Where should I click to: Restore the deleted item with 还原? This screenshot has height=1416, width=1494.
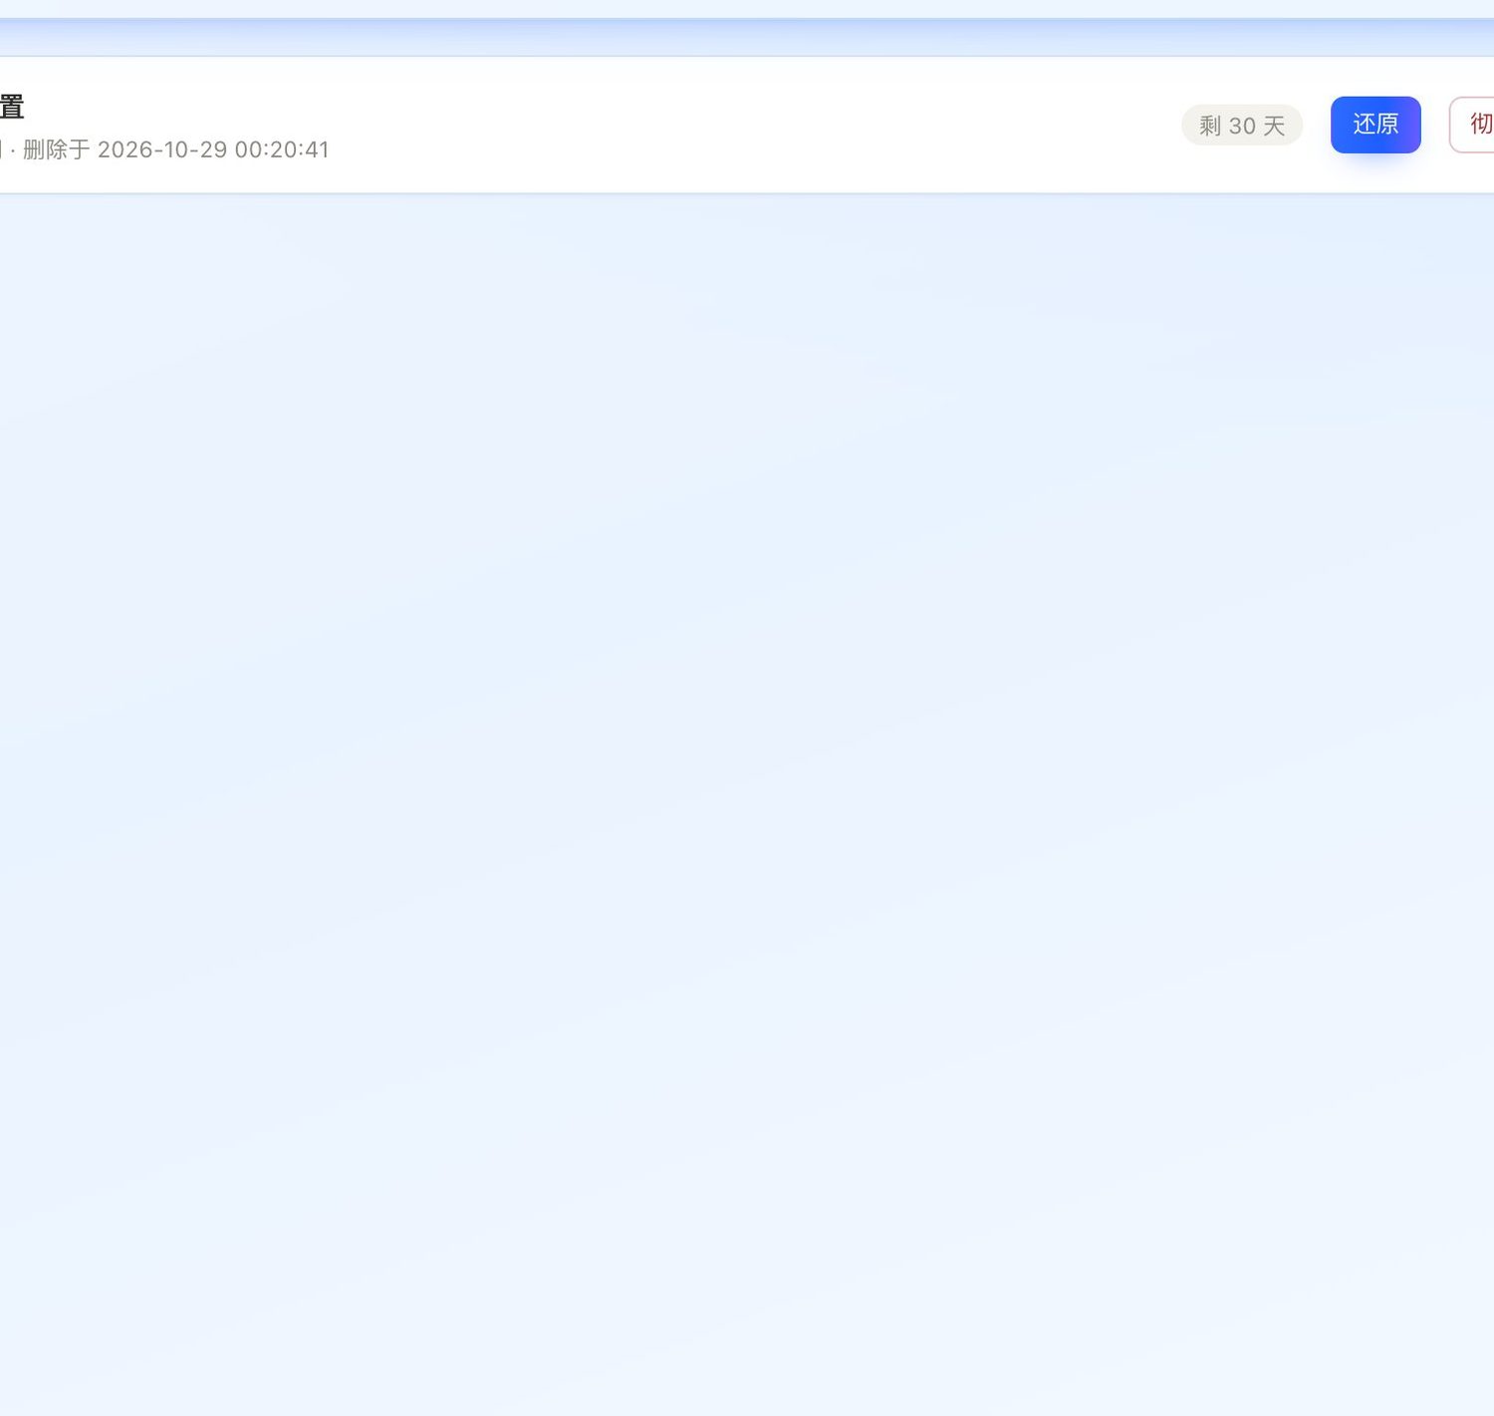click(x=1375, y=125)
